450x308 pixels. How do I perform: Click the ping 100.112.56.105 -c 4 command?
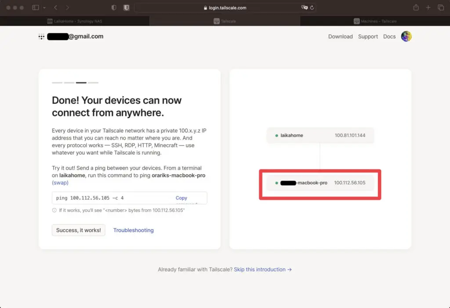click(x=90, y=198)
